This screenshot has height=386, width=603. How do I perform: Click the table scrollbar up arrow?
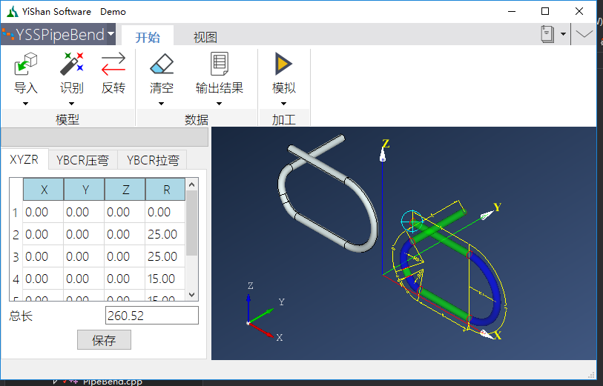[192, 184]
